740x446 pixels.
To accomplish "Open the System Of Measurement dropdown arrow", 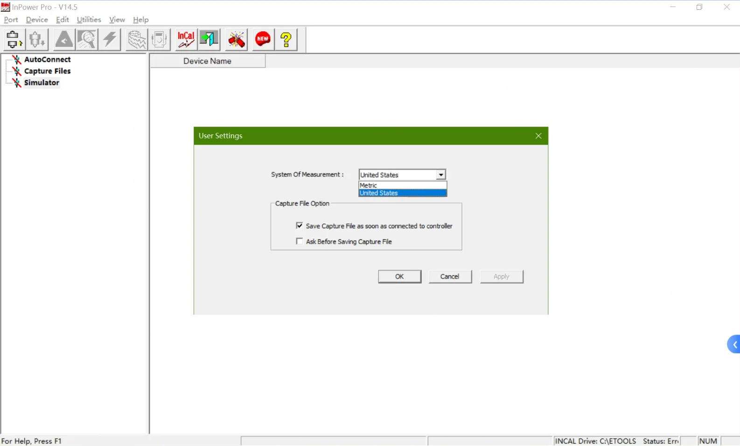I will [x=440, y=174].
